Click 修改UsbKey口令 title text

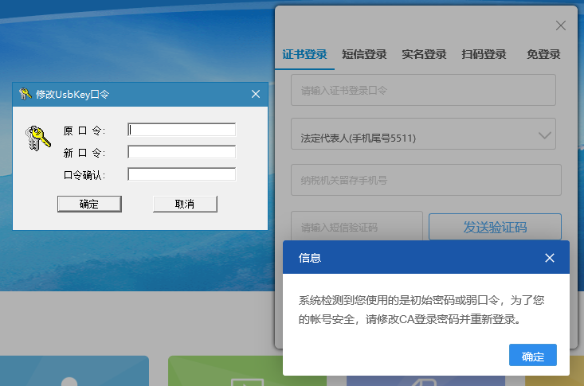(73, 94)
